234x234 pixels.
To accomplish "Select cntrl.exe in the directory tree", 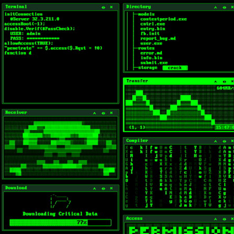I will pos(152,24).
